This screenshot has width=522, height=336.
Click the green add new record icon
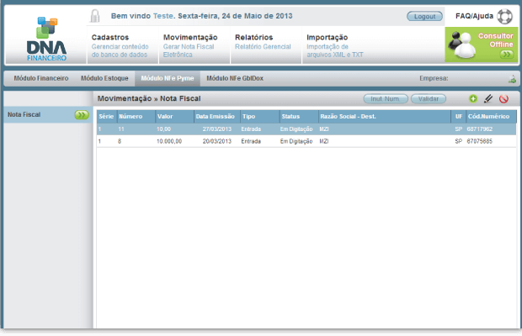tap(473, 99)
